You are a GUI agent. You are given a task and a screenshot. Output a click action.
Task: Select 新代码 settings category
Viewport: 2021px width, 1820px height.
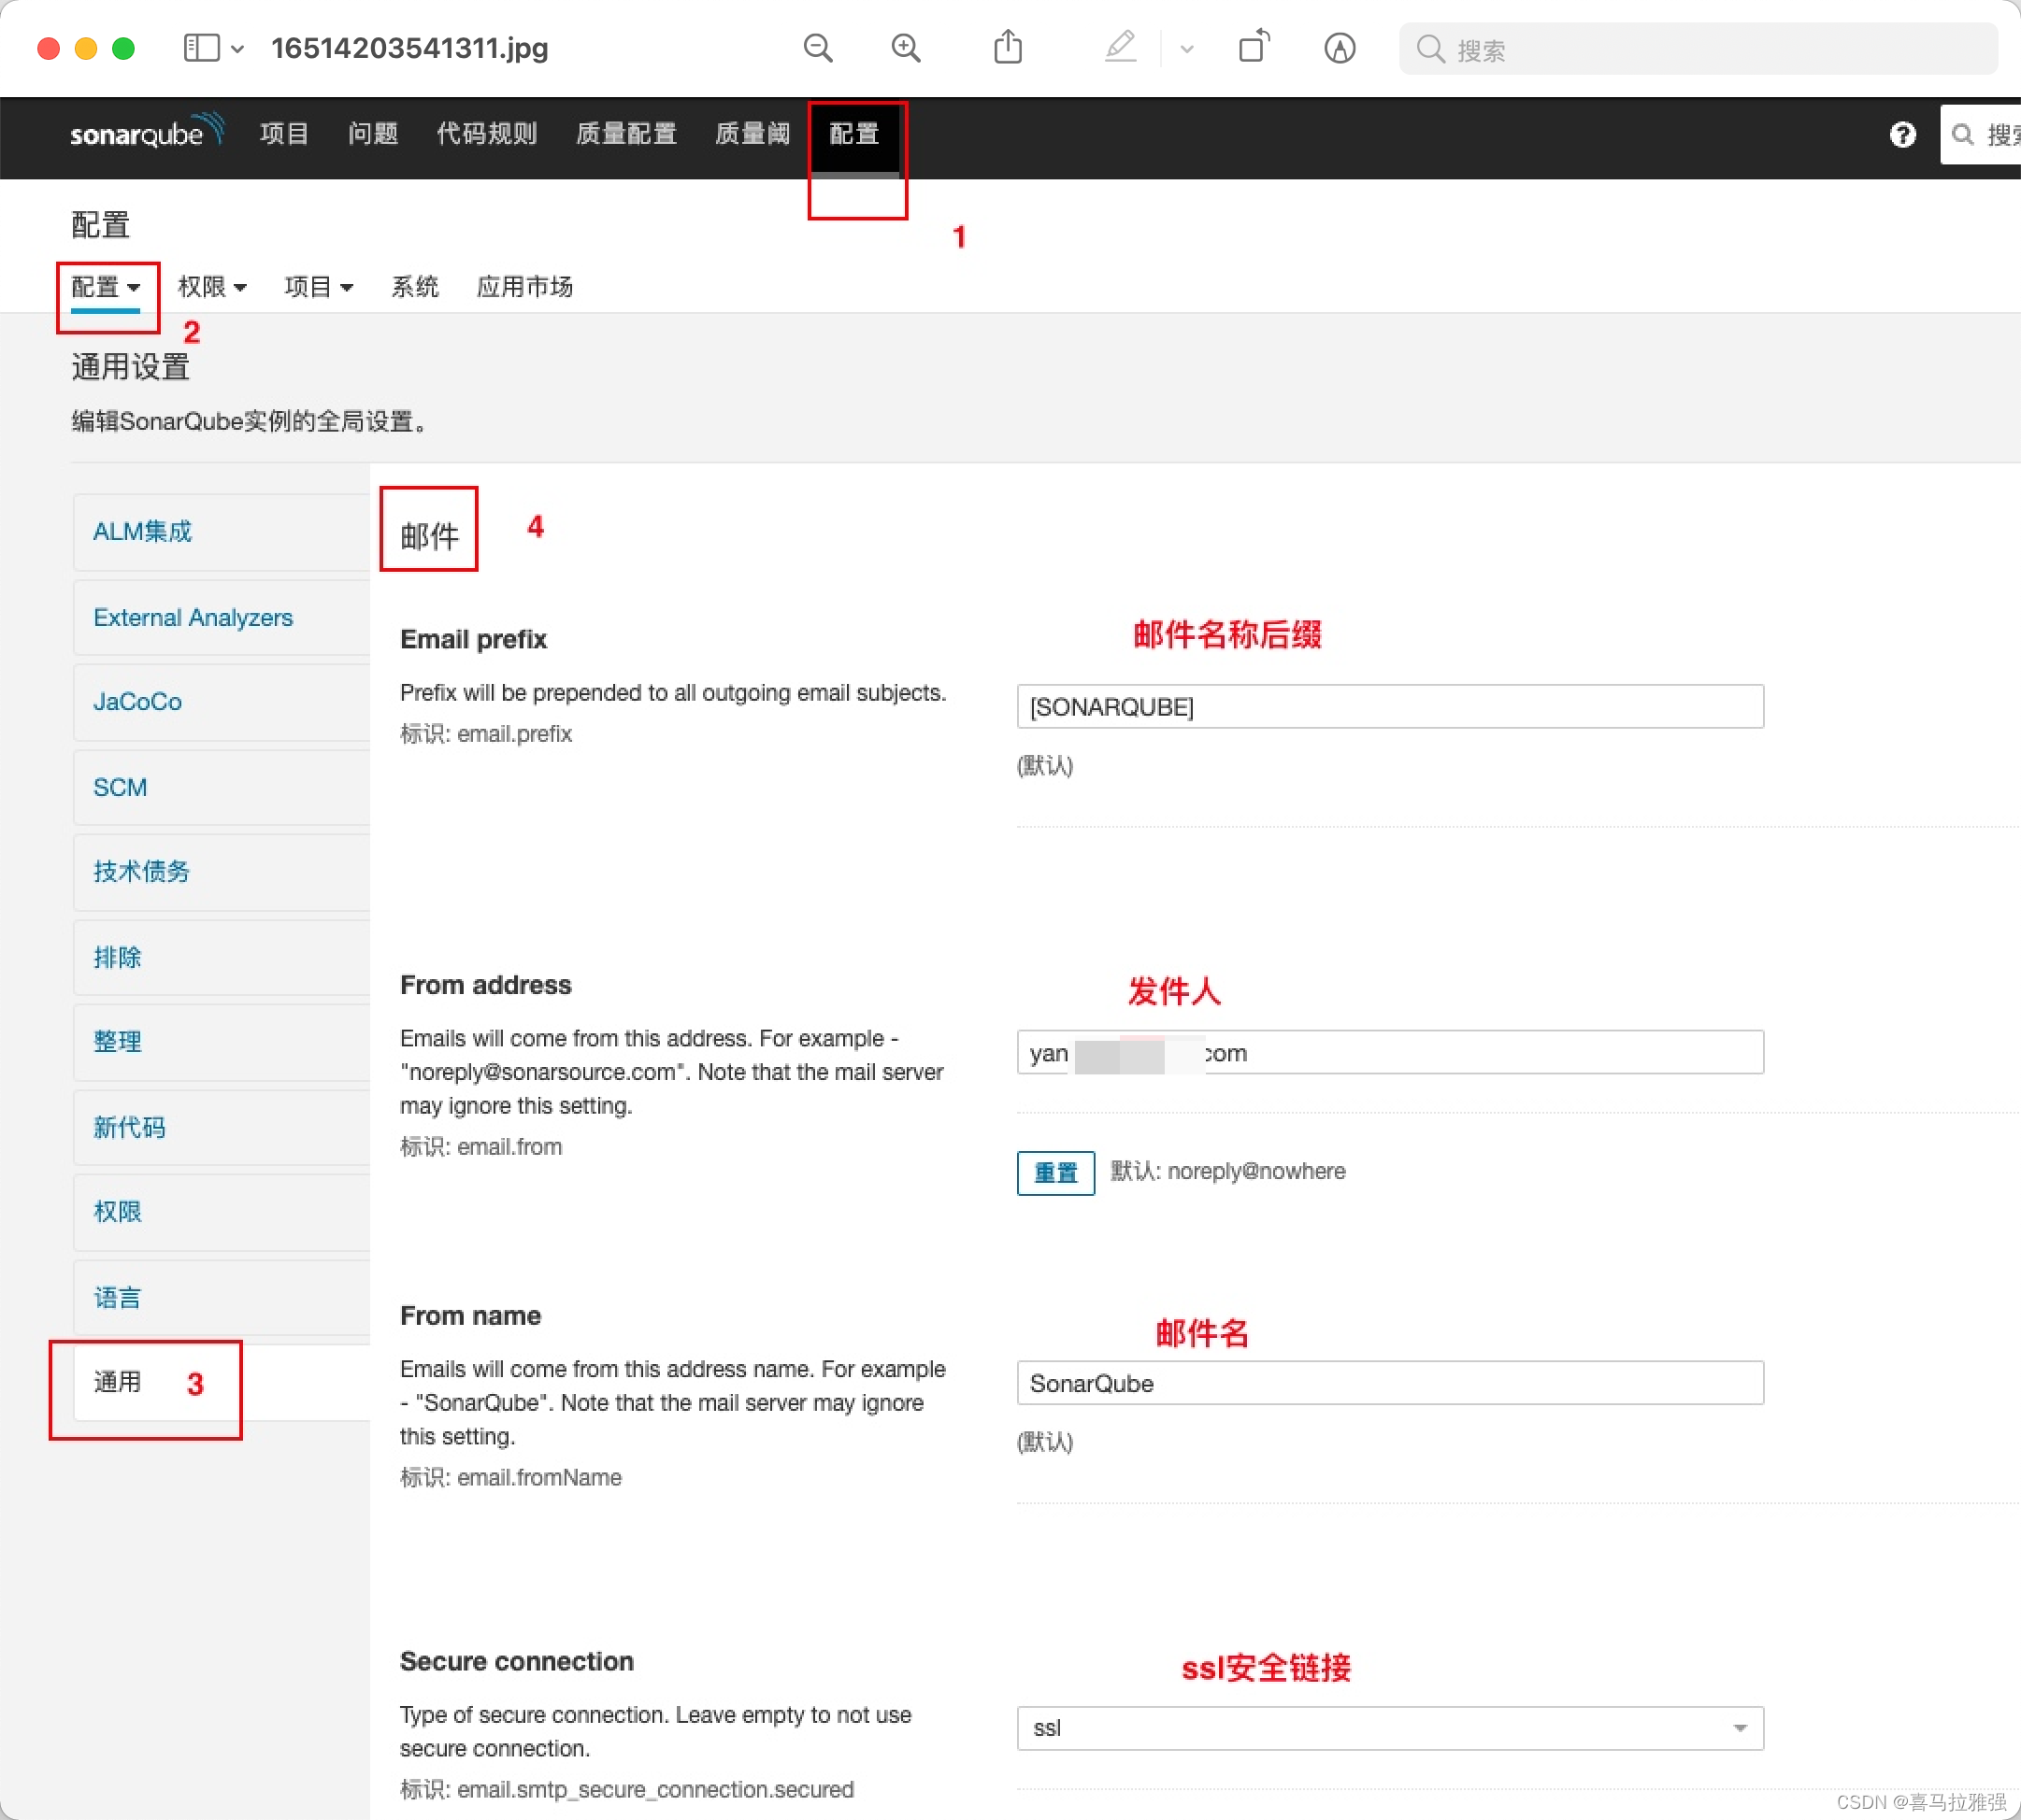222,1127
